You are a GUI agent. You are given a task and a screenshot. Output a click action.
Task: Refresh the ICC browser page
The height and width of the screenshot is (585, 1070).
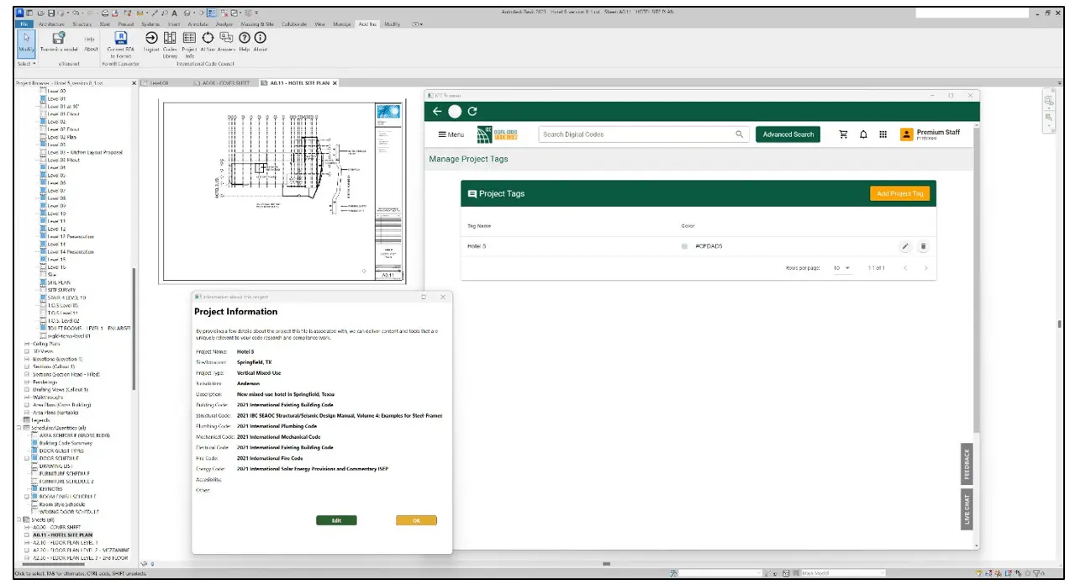click(472, 111)
